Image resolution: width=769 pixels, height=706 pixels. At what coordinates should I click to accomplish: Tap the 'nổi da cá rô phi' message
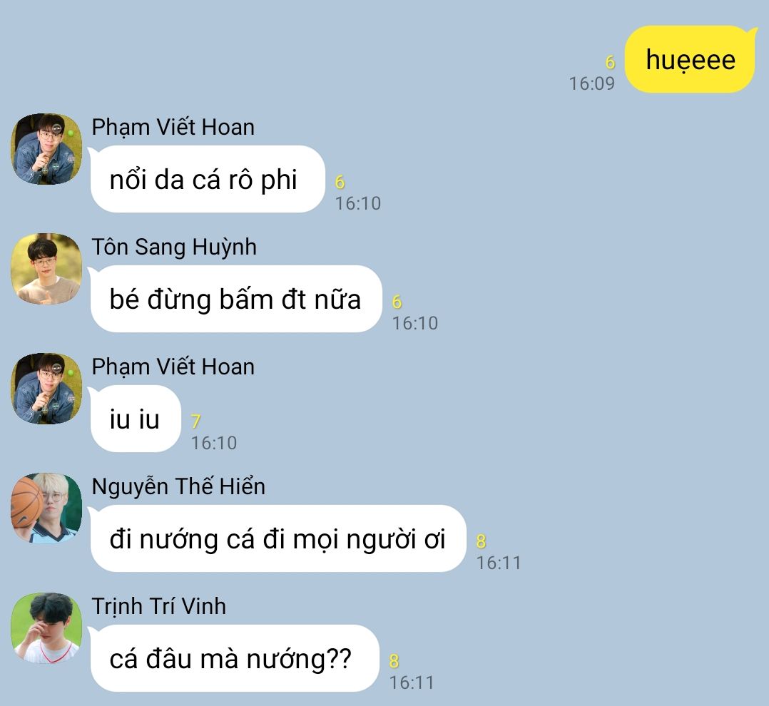(206, 180)
